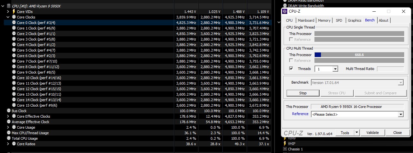Switch to the Graphics tab
The height and width of the screenshot is (153, 413).
[x=354, y=20]
